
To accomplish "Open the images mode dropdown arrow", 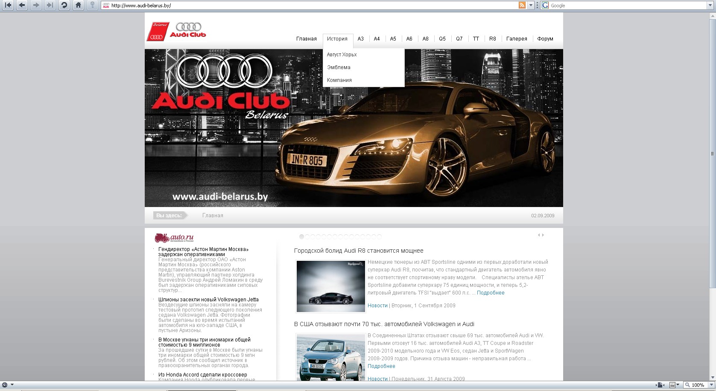I will [678, 385].
